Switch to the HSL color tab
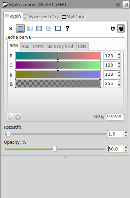Viewport: 130px width, 198px height. 25,46
